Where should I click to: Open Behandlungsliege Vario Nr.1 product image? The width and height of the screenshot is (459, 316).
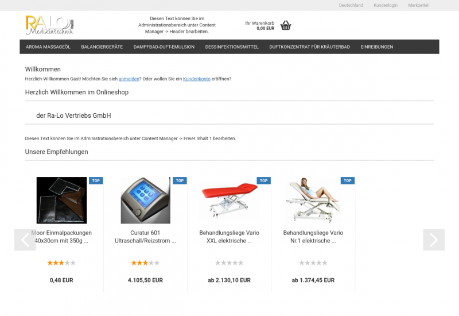(x=313, y=200)
